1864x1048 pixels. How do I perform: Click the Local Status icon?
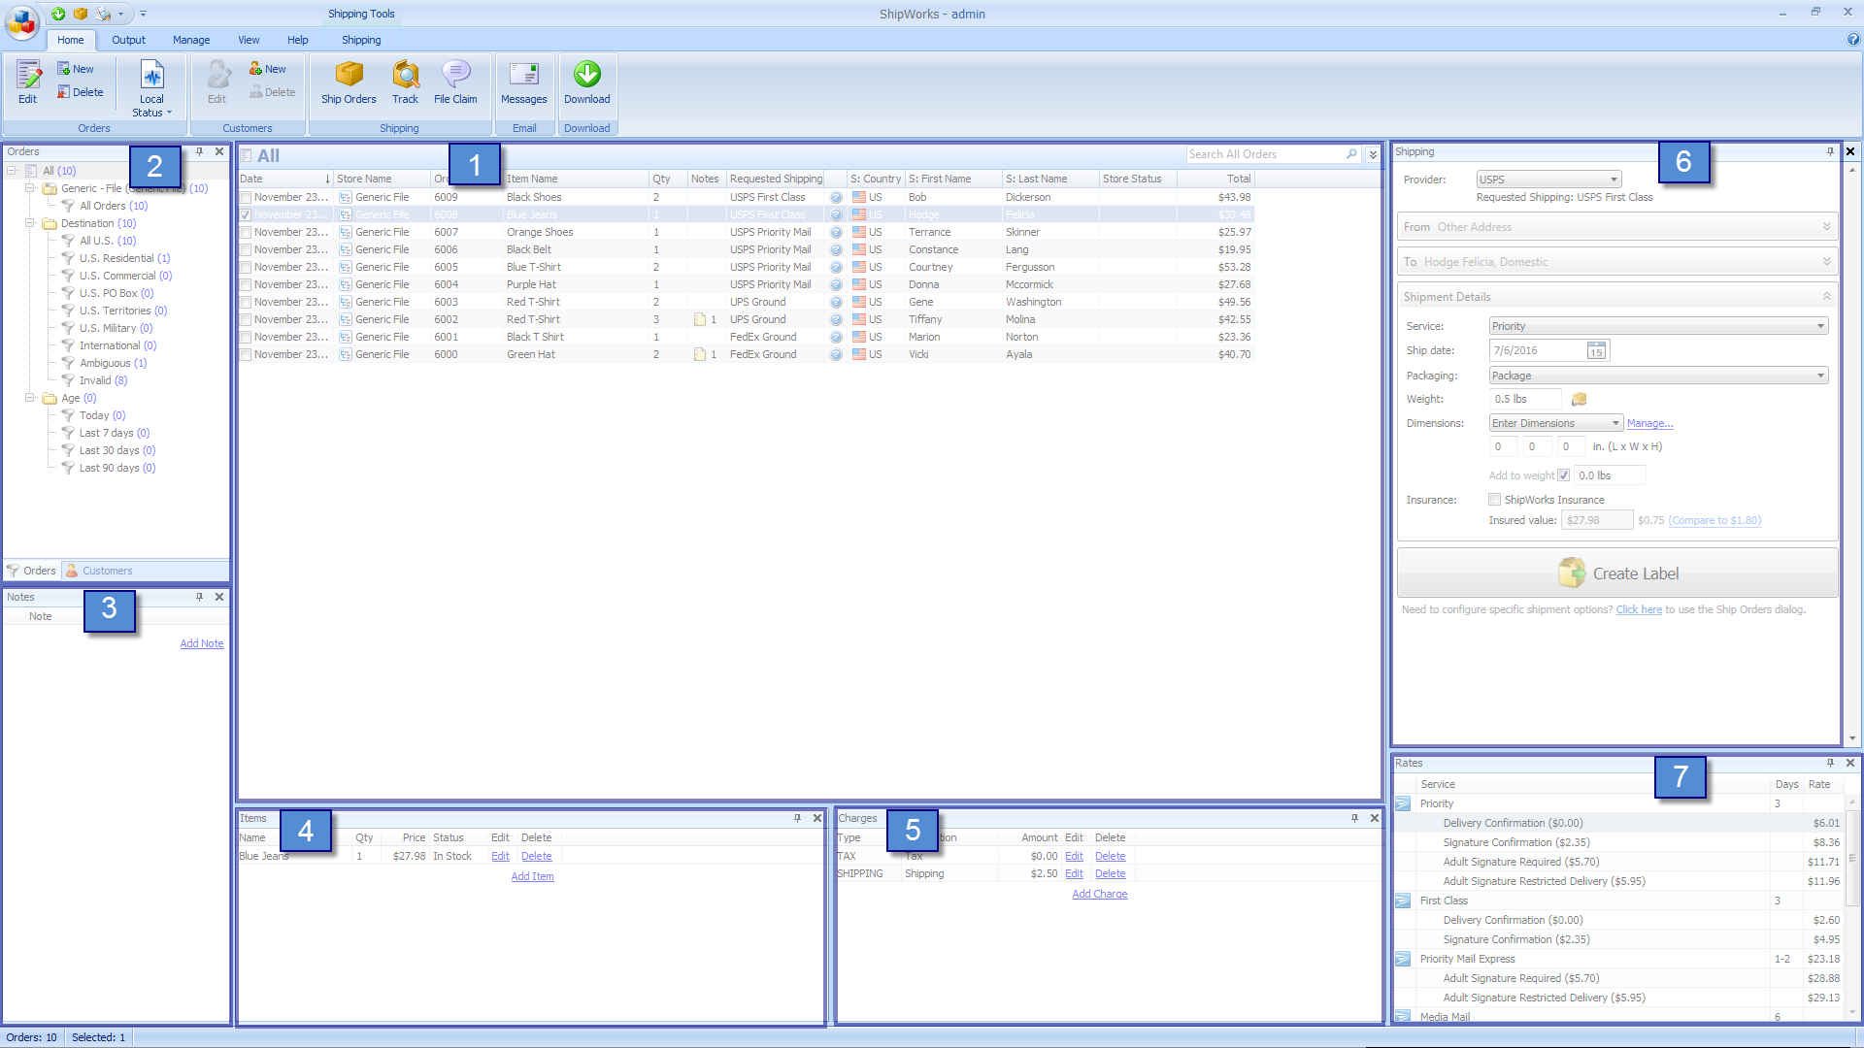[152, 76]
